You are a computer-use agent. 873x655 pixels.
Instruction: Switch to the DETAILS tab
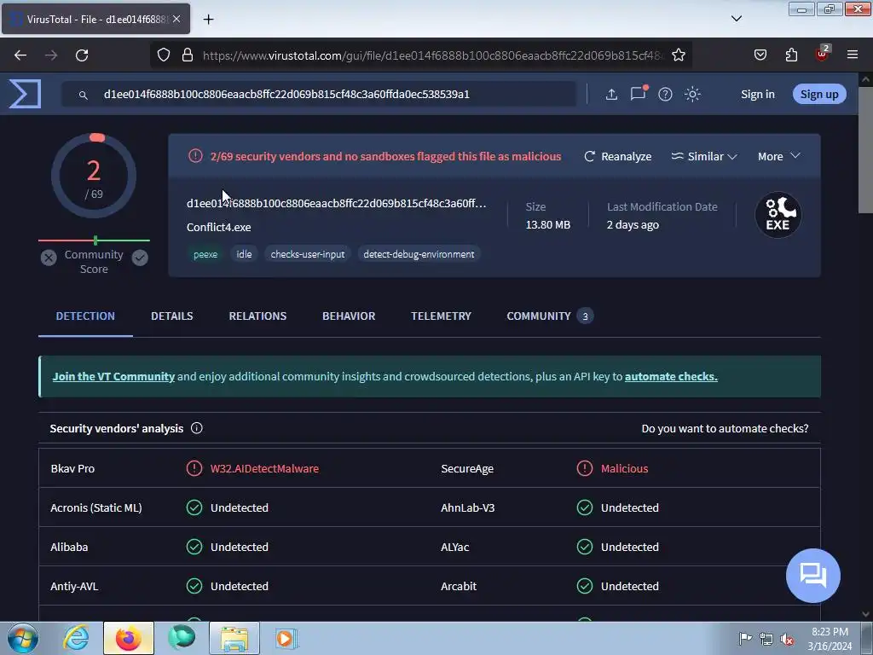(172, 316)
